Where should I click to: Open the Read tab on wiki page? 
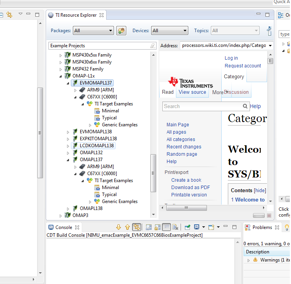pos(167,92)
